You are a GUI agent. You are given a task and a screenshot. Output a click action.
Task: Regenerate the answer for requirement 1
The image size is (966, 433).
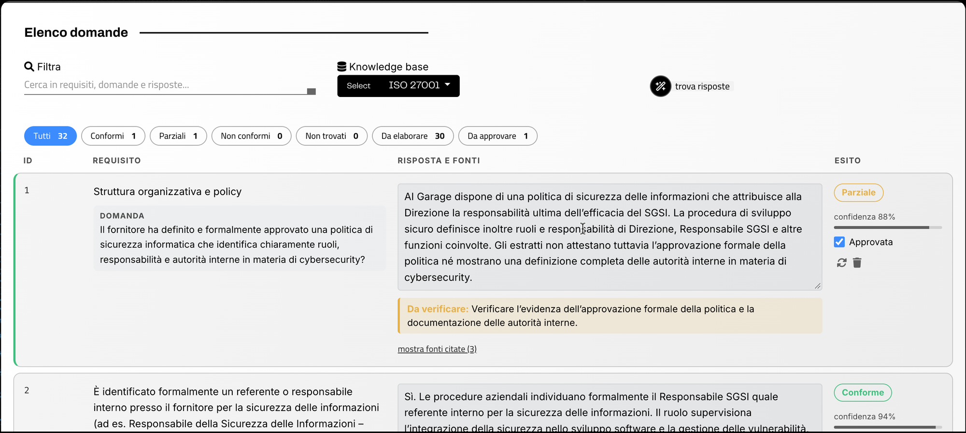click(842, 263)
